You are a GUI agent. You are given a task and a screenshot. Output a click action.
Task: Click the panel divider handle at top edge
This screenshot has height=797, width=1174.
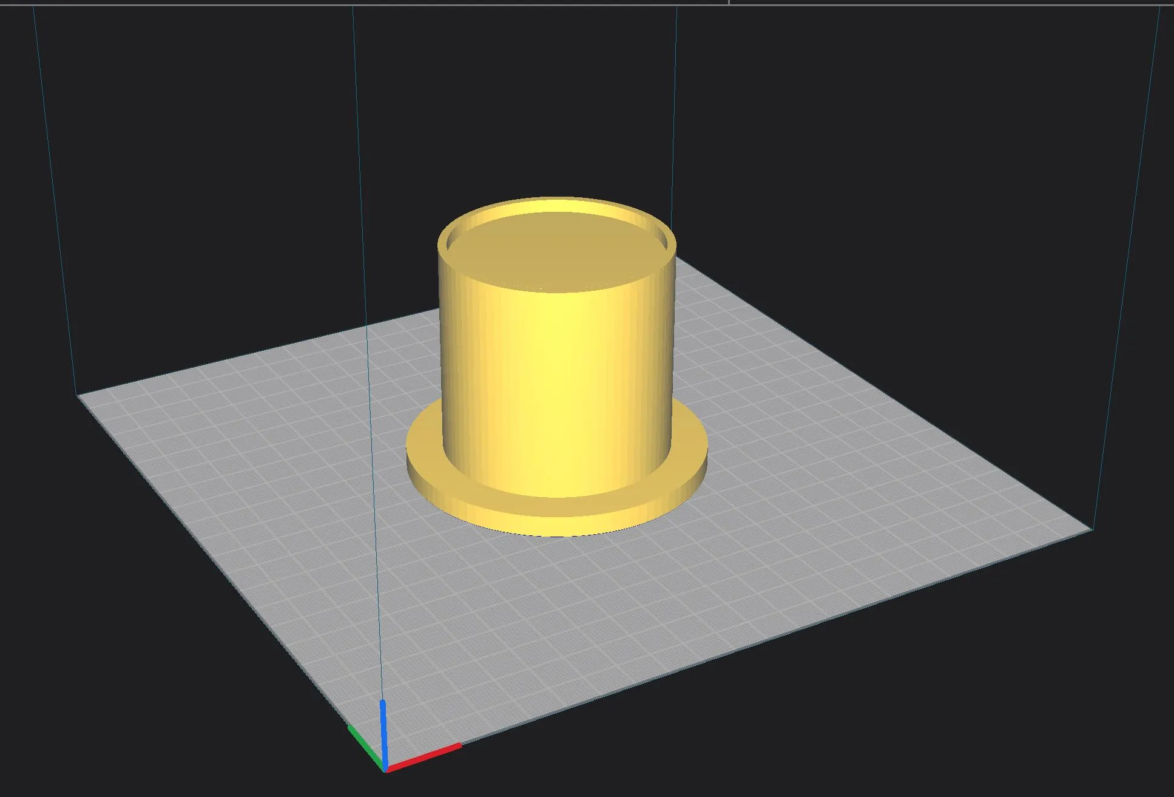click(728, 2)
